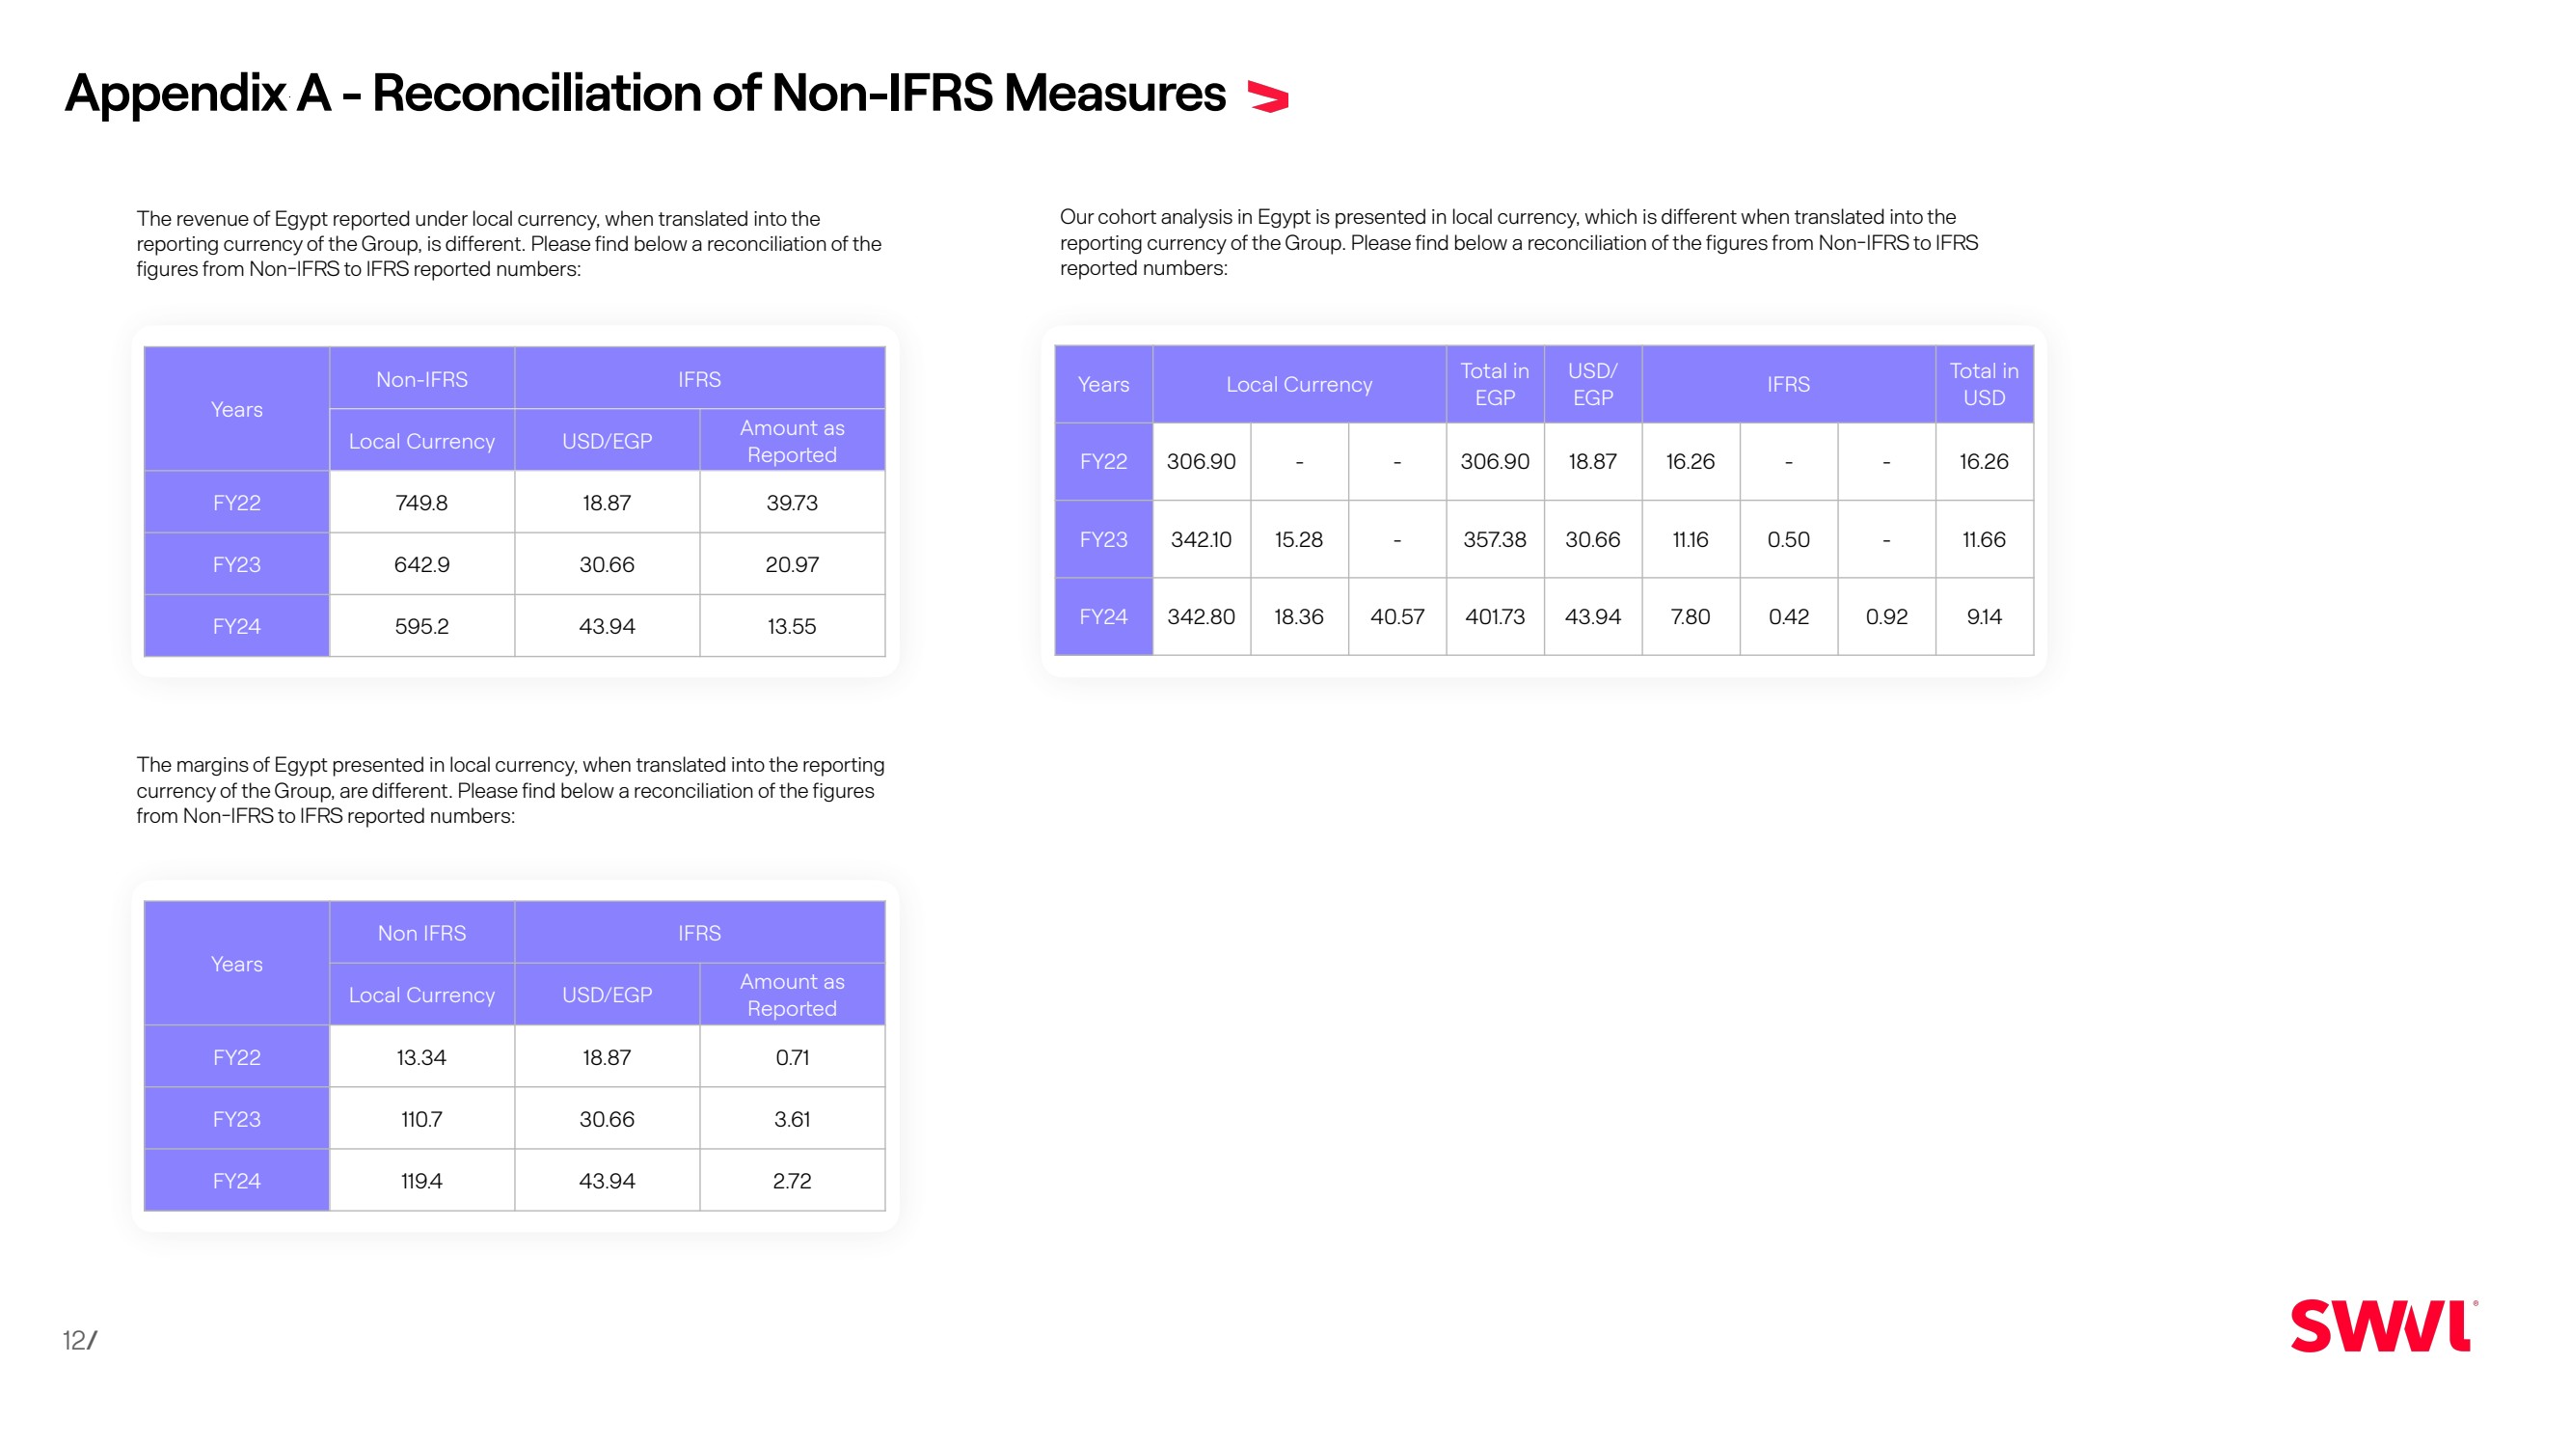Select the 110.7 local currency margin
2571x1446 pixels.
pyautogui.click(x=421, y=1118)
